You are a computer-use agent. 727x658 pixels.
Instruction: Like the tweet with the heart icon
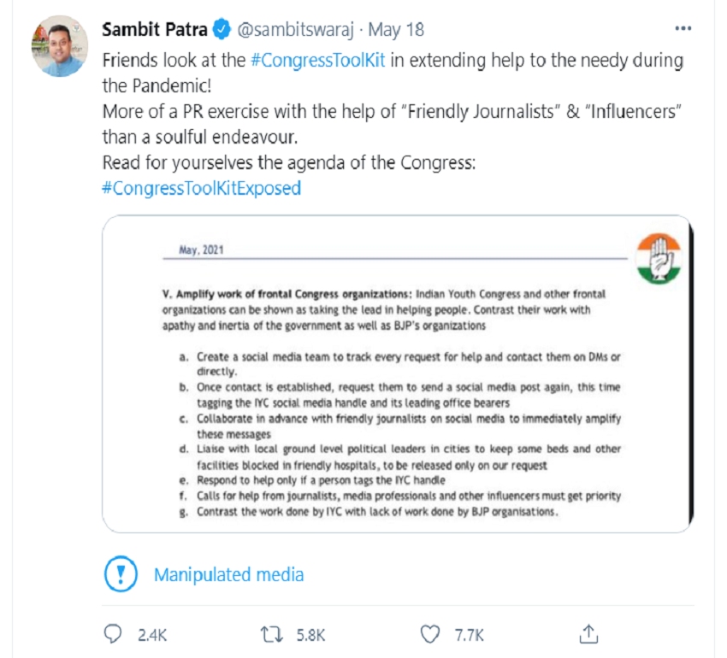click(x=431, y=634)
